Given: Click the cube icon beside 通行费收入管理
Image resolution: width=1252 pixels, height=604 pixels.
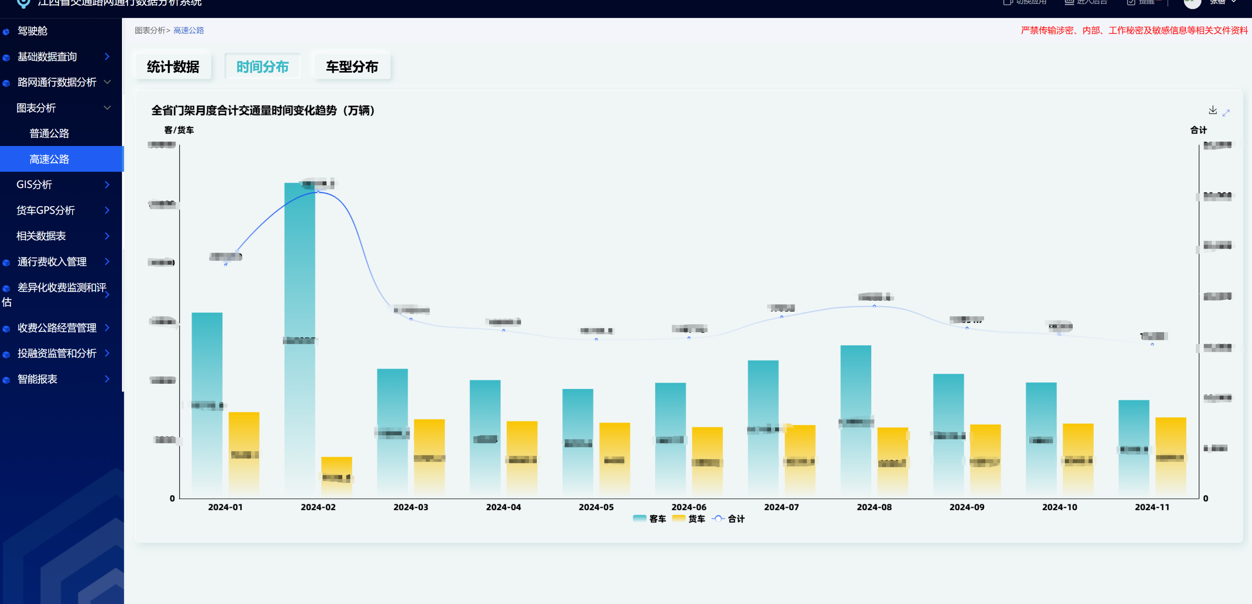Looking at the screenshot, I should (x=6, y=262).
